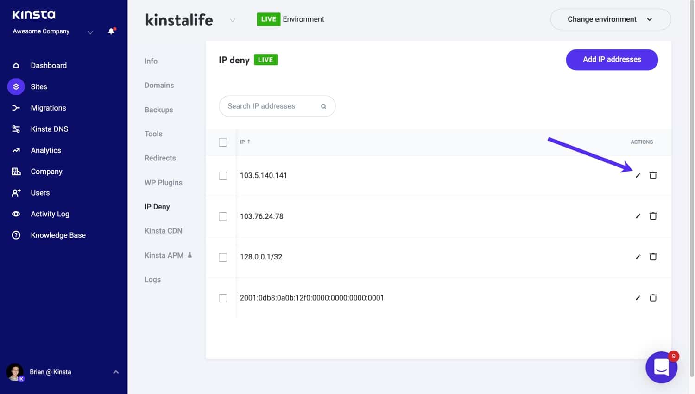
Task: Click the Kinsta logo at top left
Action: click(33, 14)
